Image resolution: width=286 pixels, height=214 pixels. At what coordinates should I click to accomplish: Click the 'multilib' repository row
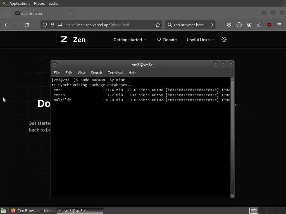(142, 100)
